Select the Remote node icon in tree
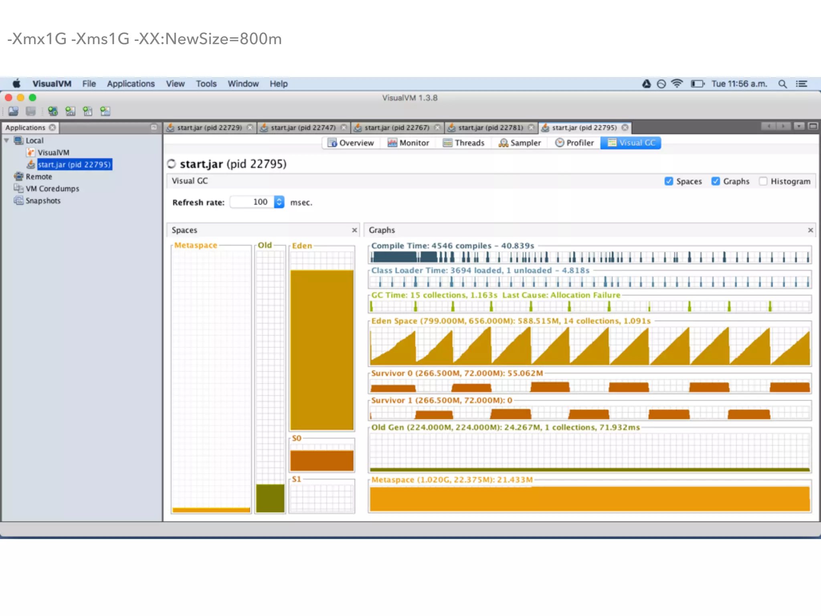Viewport: 821px width, 616px height. tap(18, 176)
